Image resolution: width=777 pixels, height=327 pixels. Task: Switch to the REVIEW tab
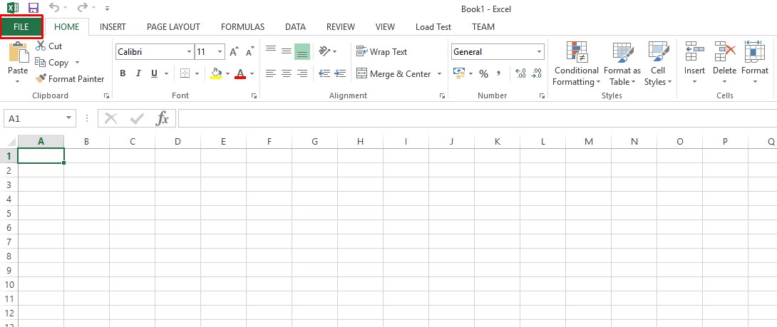341,27
